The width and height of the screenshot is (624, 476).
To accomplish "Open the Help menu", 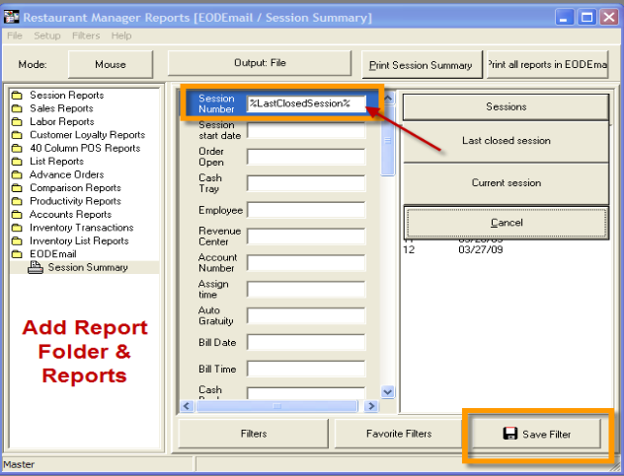I will [121, 35].
